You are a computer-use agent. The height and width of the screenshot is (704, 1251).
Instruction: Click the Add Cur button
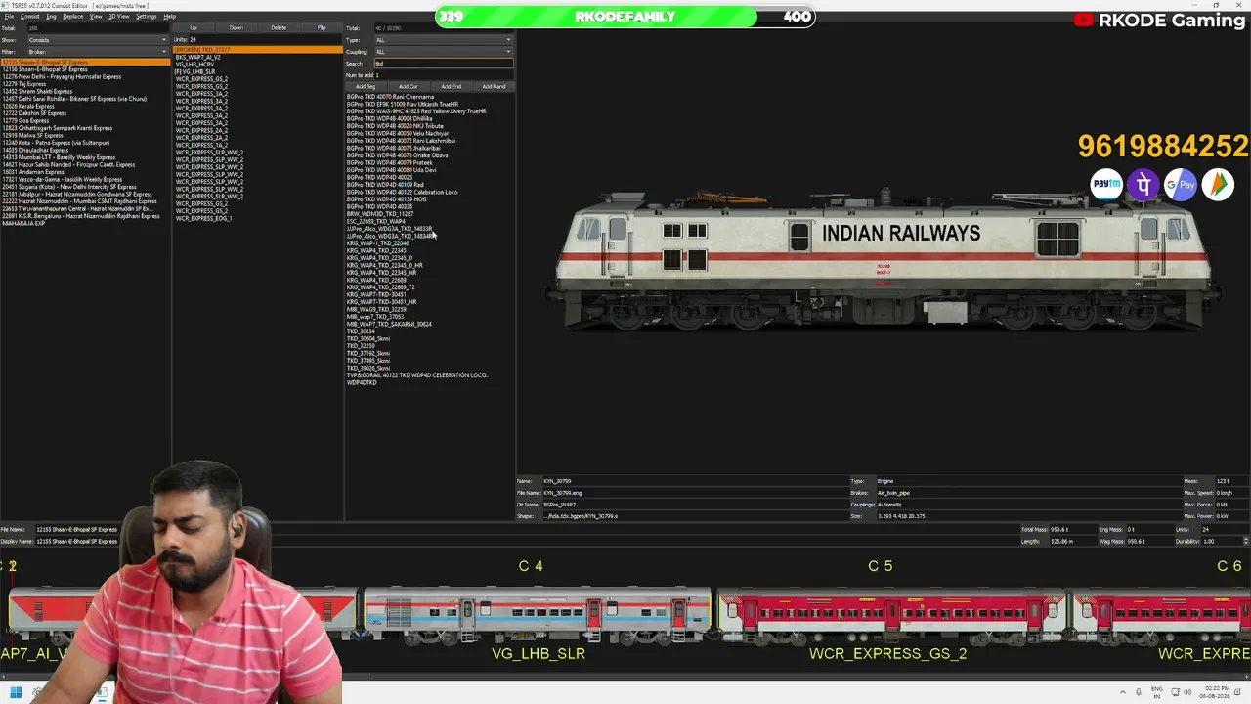tap(409, 87)
